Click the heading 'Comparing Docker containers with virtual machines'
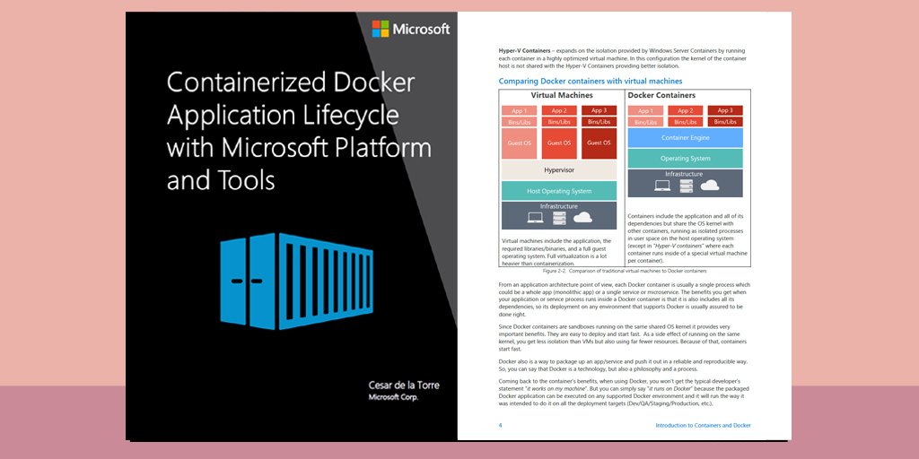Image resolution: width=919 pixels, height=459 pixels. (x=591, y=82)
